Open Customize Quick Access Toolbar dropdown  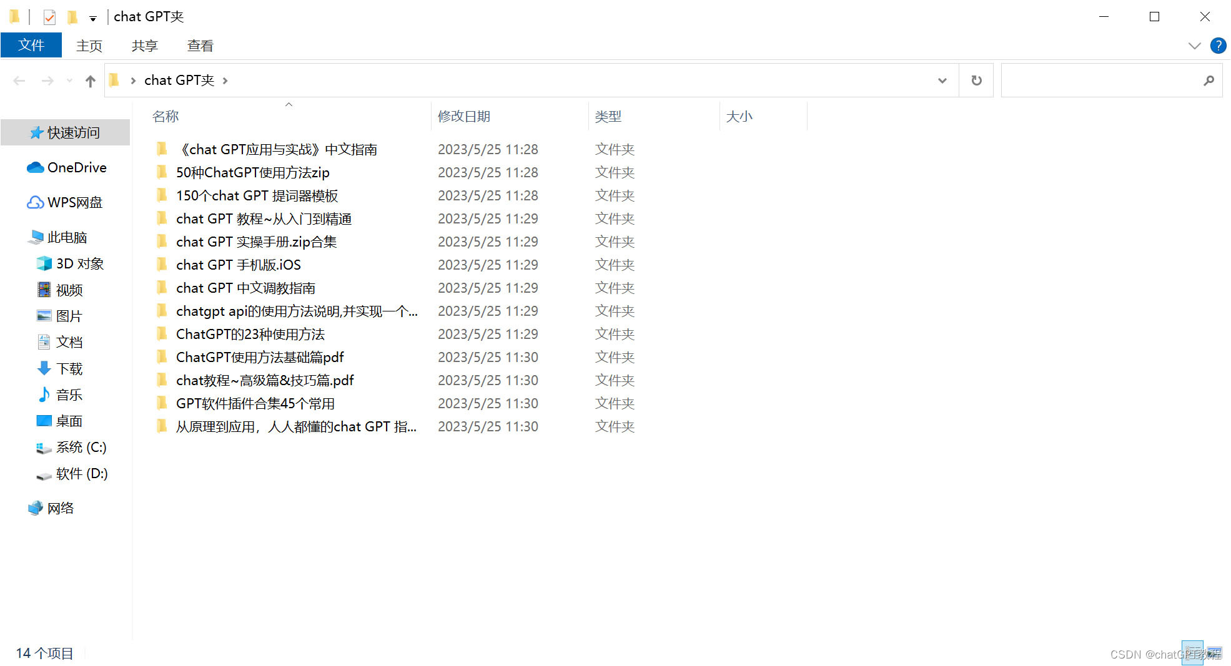click(x=93, y=18)
